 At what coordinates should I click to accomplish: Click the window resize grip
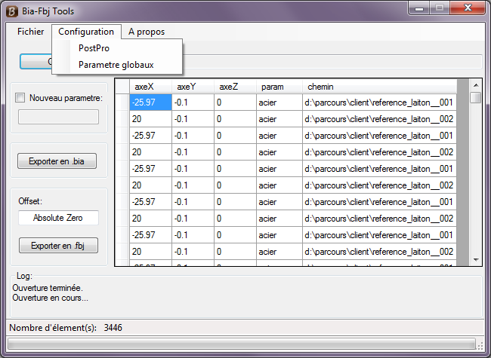point(480,345)
